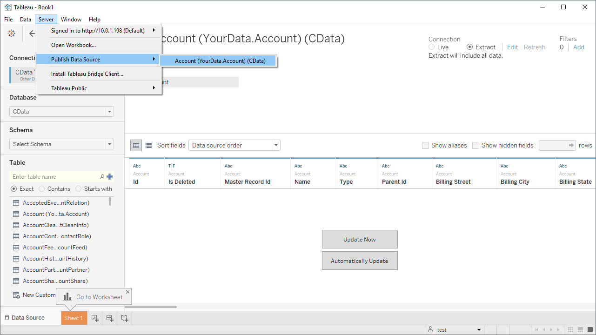Open the Sheet 1 tab
Screen dimensions: 596x335
point(74,318)
